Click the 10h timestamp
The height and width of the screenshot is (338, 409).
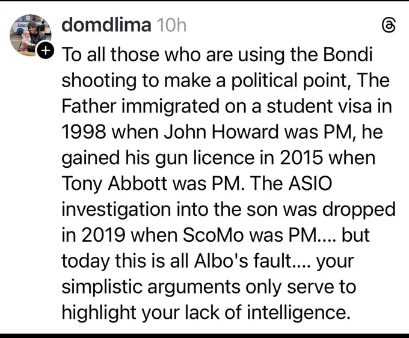tap(172, 25)
